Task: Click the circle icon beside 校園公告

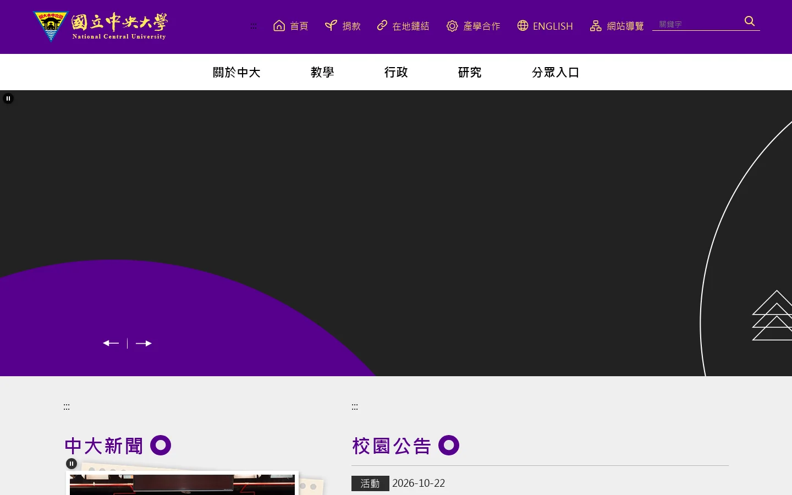Action: pyautogui.click(x=449, y=446)
